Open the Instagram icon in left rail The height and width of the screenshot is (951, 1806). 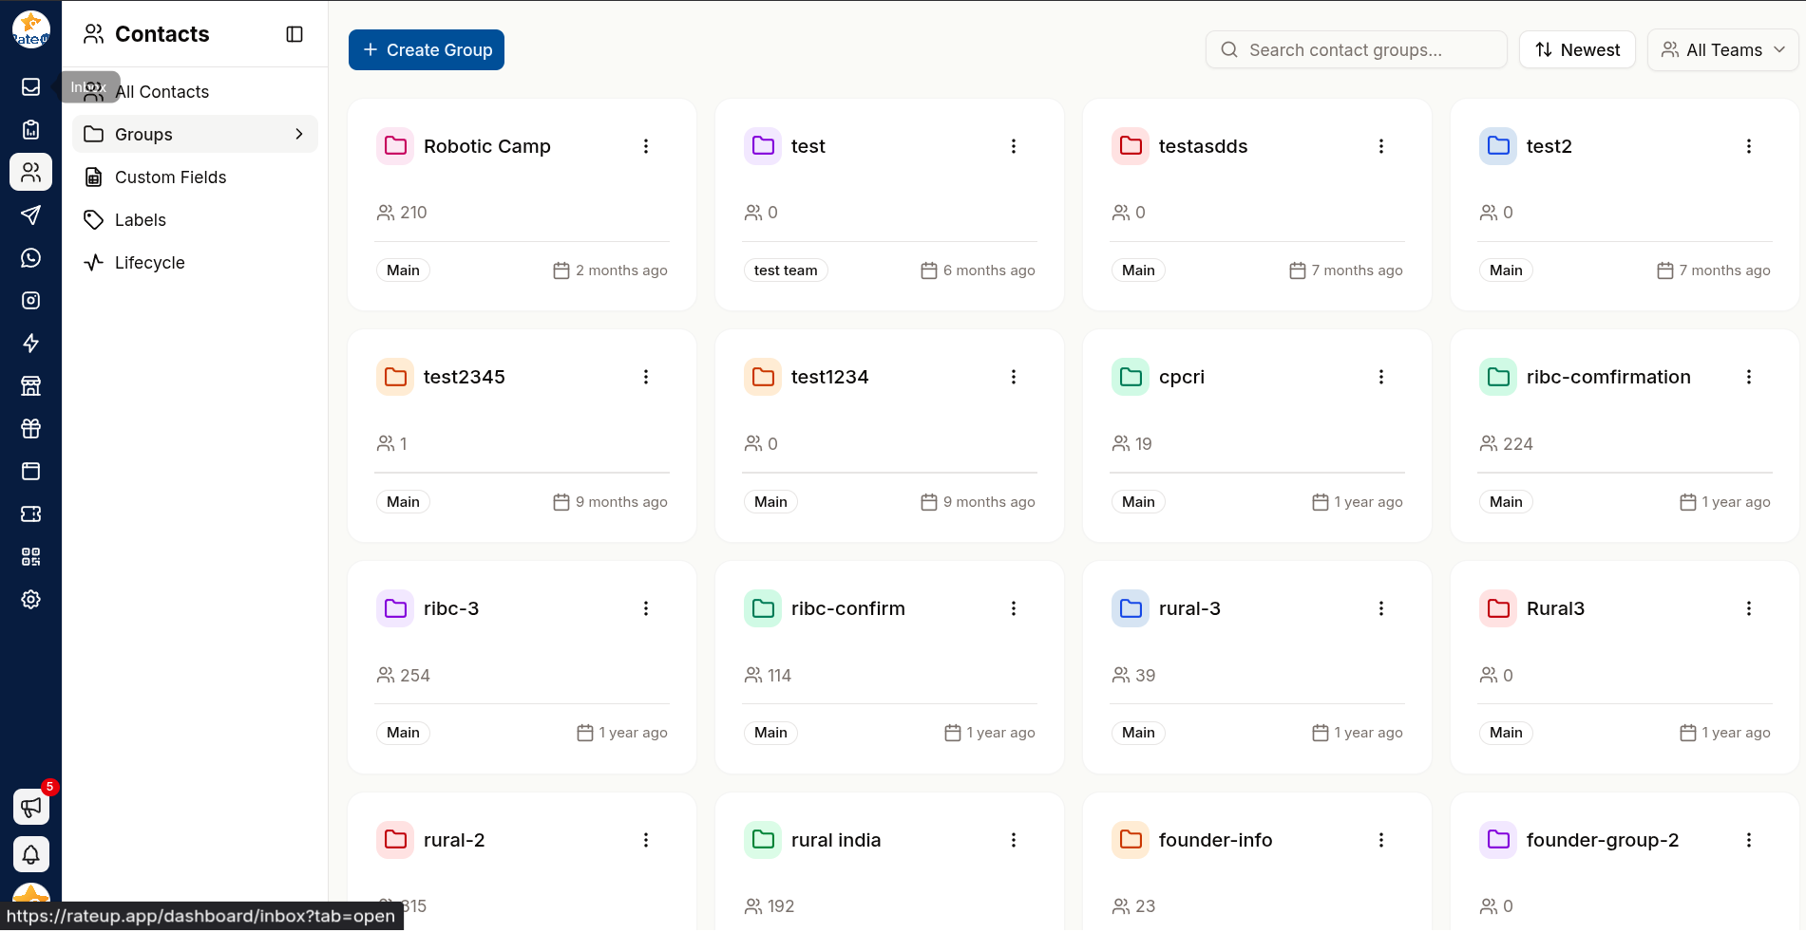pyautogui.click(x=30, y=300)
